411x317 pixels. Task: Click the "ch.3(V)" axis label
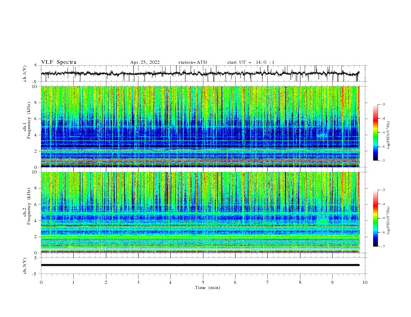(25, 266)
